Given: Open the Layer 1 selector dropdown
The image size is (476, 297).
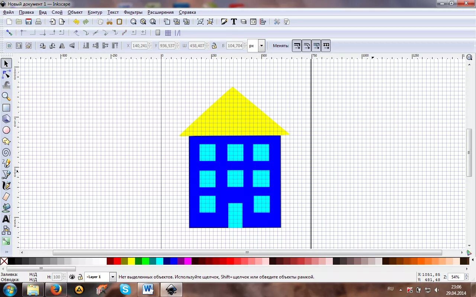Looking at the screenshot, I should tap(113, 277).
